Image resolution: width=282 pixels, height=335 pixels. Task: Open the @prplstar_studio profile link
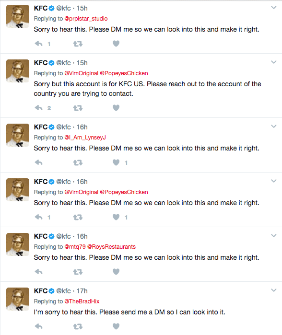86,19
